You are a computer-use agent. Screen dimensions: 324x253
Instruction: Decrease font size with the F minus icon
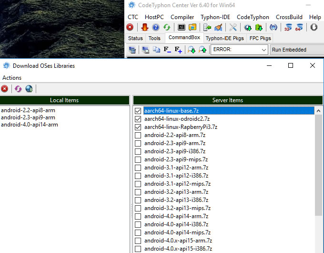click(167, 50)
